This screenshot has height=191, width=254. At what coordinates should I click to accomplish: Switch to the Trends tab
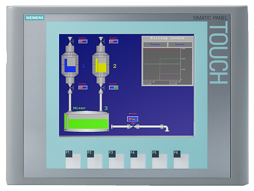(155, 44)
